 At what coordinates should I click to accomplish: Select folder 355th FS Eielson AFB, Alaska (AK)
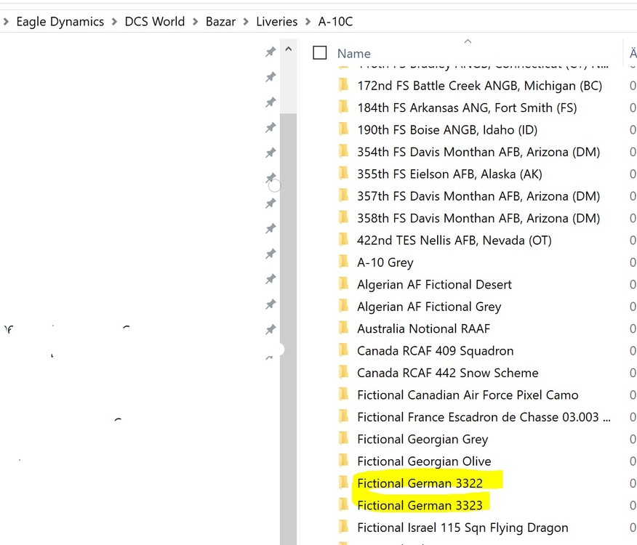pyautogui.click(x=449, y=174)
